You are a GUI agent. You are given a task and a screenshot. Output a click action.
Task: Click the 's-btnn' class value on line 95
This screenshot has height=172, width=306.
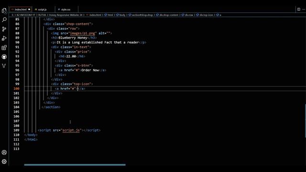click(84, 65)
